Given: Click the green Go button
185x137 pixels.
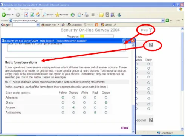Looking at the screenshot, I should tap(169, 20).
